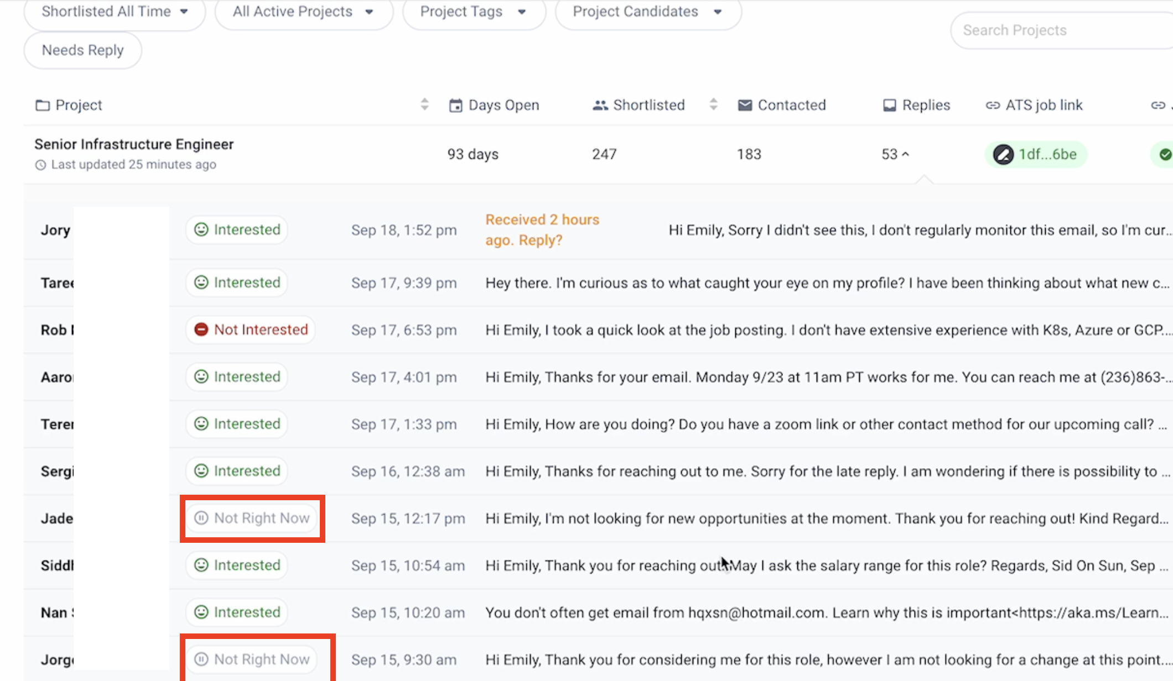The height and width of the screenshot is (681, 1173).
Task: Click the Replies inbox icon
Action: (889, 105)
